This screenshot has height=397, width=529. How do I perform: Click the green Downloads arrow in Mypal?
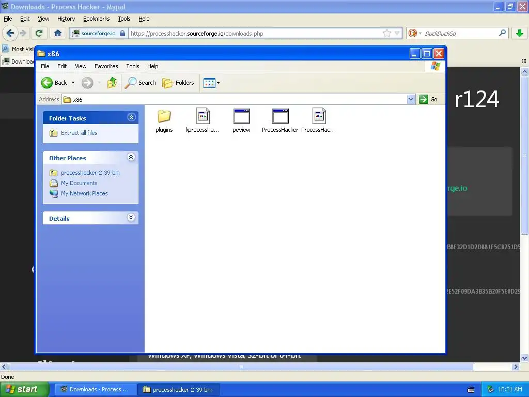tap(520, 33)
